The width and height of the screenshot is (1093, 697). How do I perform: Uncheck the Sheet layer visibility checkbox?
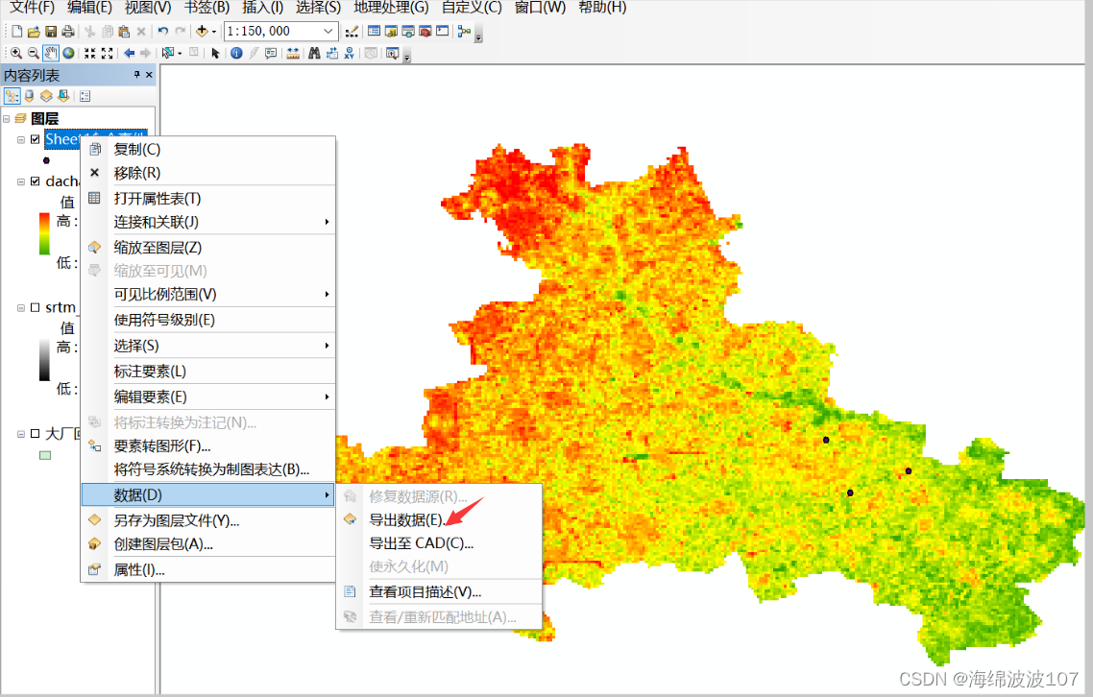coord(35,139)
